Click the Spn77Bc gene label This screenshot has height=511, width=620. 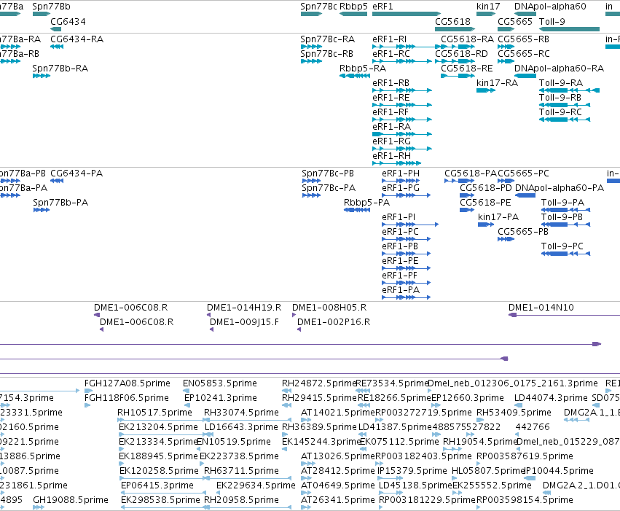(318, 7)
